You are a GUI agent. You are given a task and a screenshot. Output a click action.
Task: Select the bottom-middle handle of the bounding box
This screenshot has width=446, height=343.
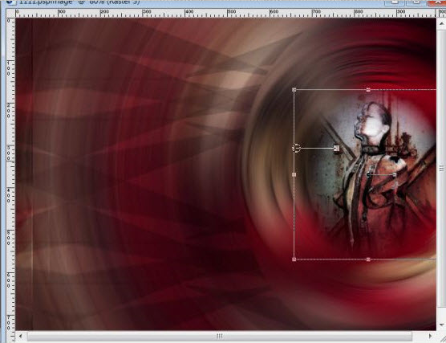(x=368, y=259)
